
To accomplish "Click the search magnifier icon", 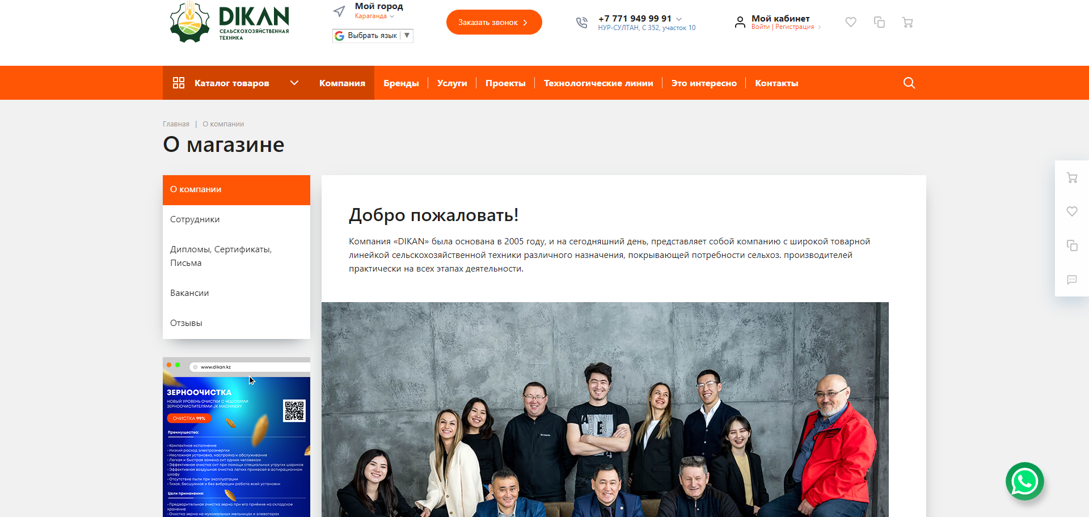I will pyautogui.click(x=909, y=83).
